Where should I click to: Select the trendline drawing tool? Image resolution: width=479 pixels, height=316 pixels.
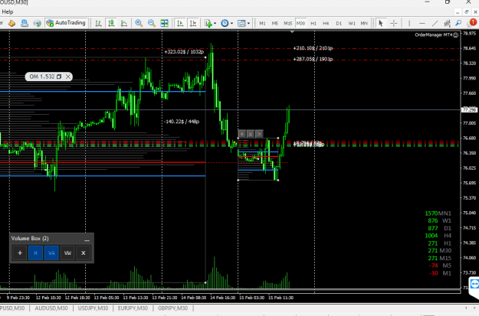435,23
